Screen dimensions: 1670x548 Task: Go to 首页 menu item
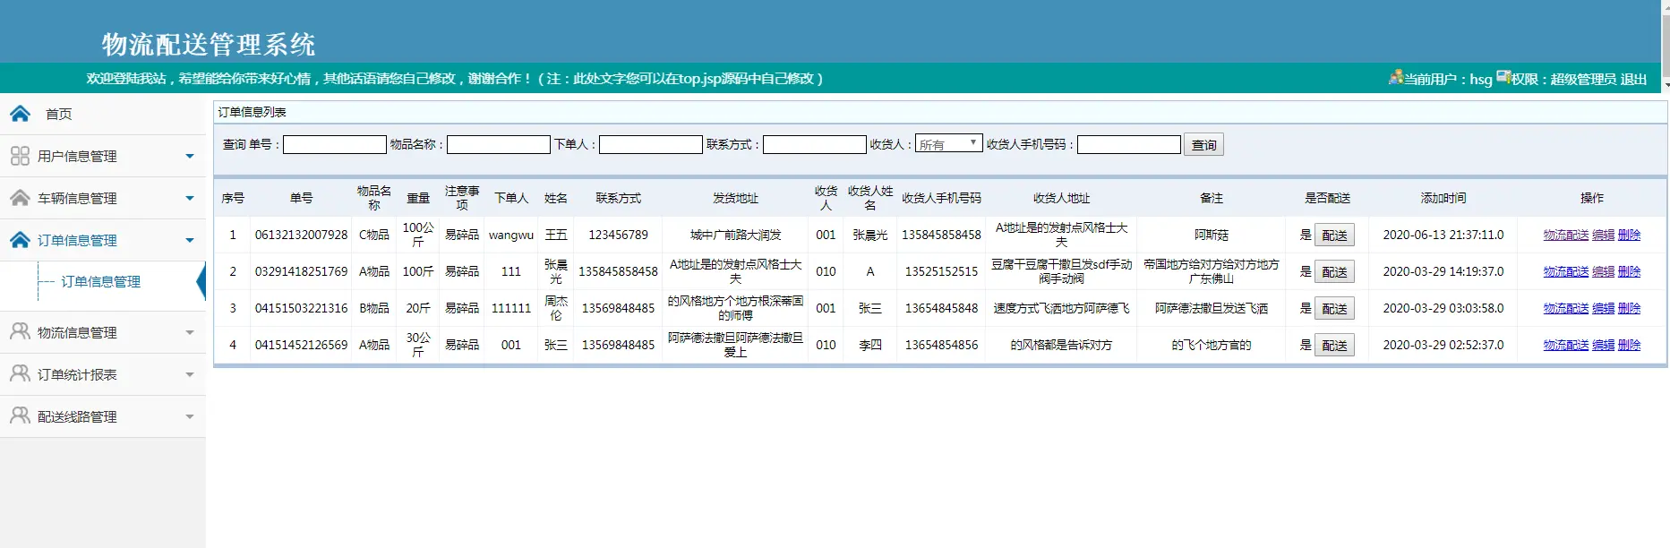pyautogui.click(x=103, y=114)
